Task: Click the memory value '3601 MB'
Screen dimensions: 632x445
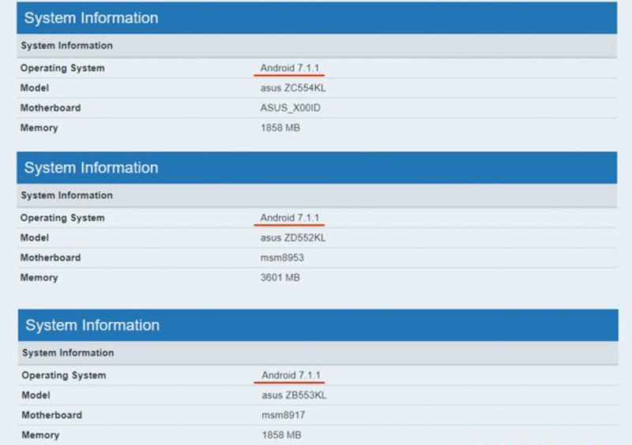Action: click(x=280, y=278)
